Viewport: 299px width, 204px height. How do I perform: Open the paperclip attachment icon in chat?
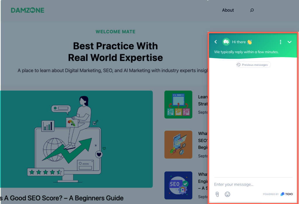[x=217, y=194]
